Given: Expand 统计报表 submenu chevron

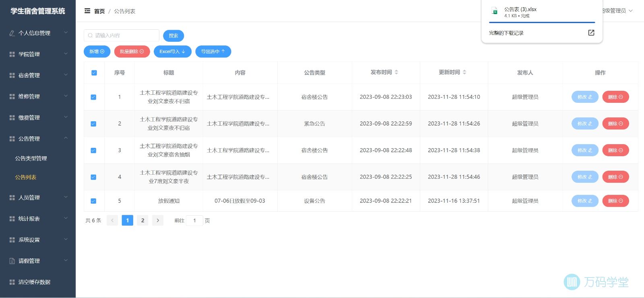Looking at the screenshot, I should [66, 218].
